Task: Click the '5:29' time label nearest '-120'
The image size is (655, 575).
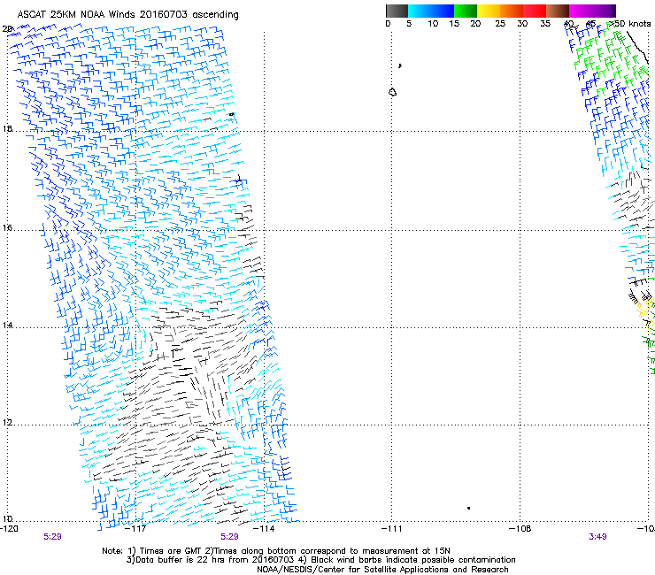Action: coord(52,537)
